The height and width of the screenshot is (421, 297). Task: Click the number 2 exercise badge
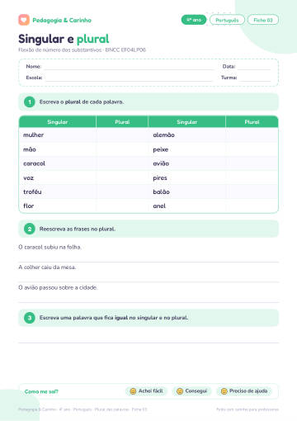[30, 229]
